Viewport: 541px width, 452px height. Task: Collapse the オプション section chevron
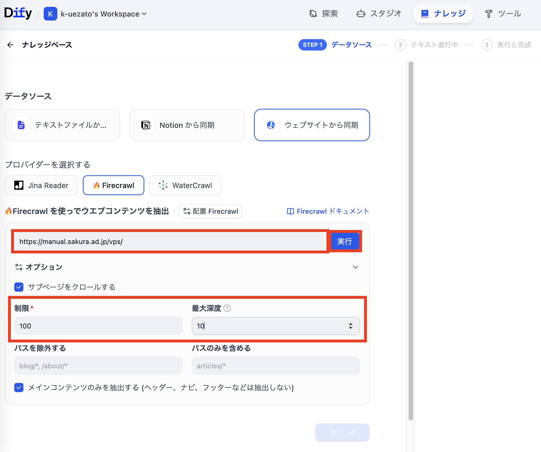tap(355, 267)
